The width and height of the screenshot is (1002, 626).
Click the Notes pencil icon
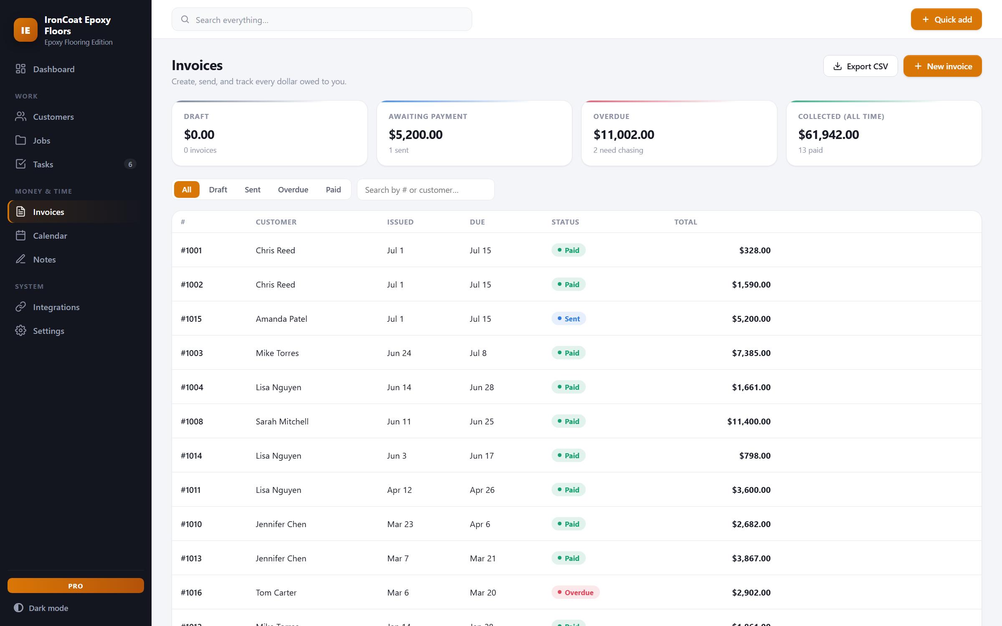click(x=20, y=259)
